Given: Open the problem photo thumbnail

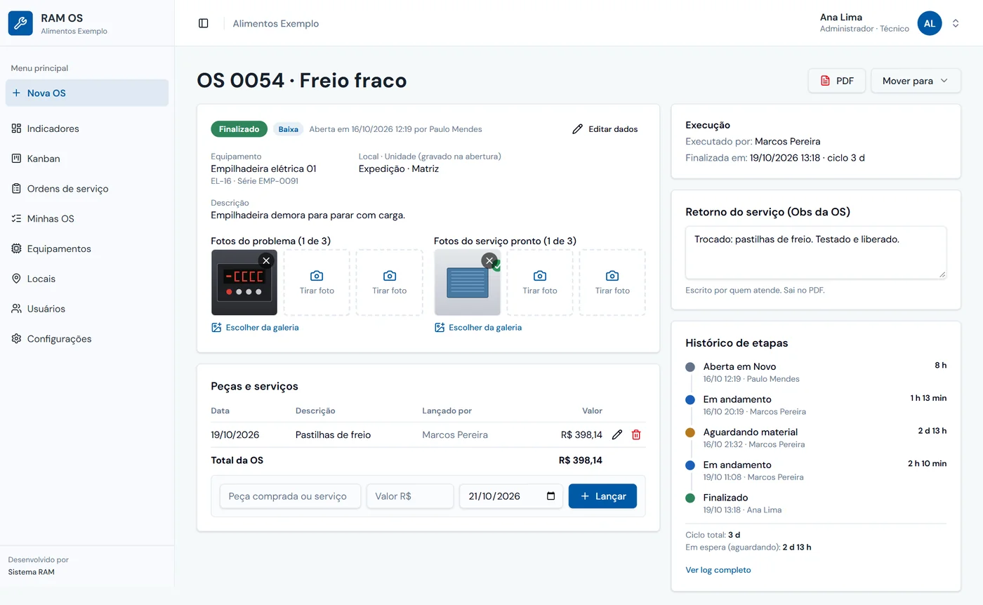Looking at the screenshot, I should click(x=244, y=283).
